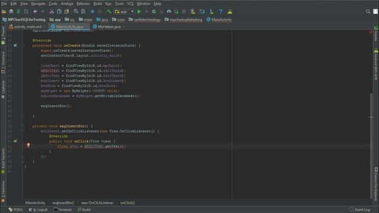
Task: Click the Save All toolbar icon
Action: [x=11, y=12]
